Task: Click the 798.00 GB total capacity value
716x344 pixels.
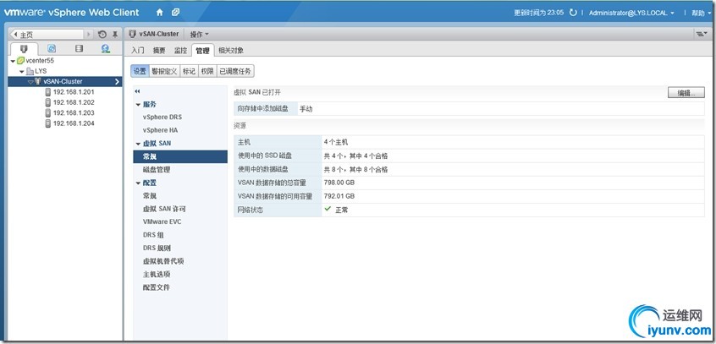Action: coord(339,183)
